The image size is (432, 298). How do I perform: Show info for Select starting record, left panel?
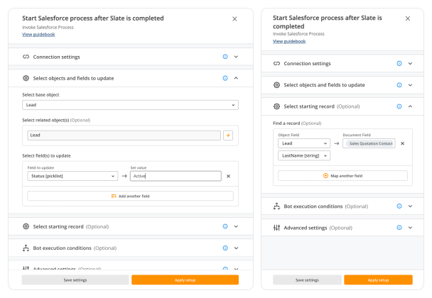(225, 226)
